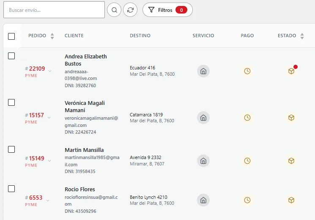Click package status icon for order 15157
Viewport: 315px width, 220px height.
[291, 118]
